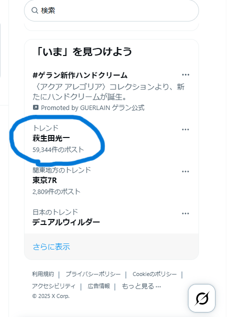Open the #ゲラン新作ハンドクリーム hashtag trend
This screenshot has height=317, width=227.
click(80, 75)
